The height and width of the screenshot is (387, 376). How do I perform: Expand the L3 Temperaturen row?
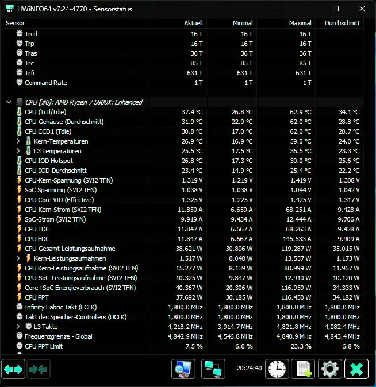click(18, 151)
